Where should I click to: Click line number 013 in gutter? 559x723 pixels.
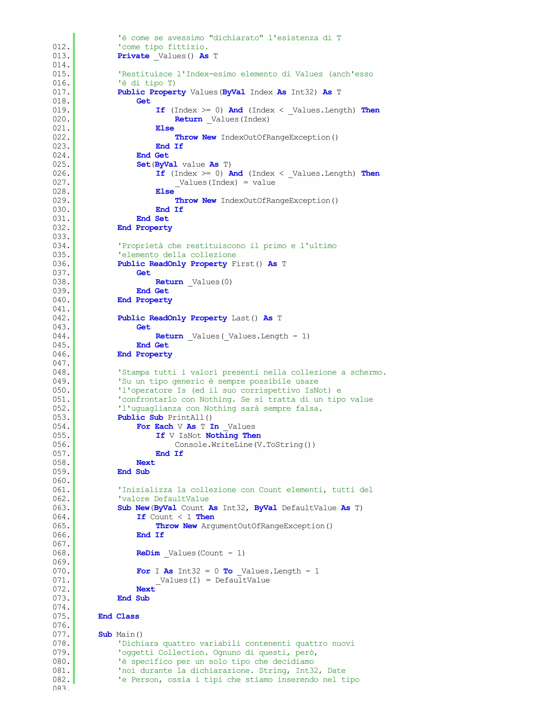(x=61, y=56)
